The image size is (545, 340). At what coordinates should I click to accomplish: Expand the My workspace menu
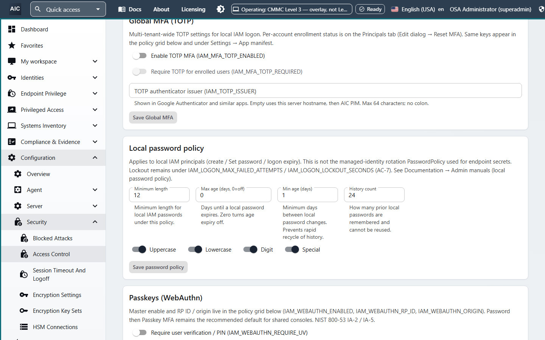click(x=95, y=61)
